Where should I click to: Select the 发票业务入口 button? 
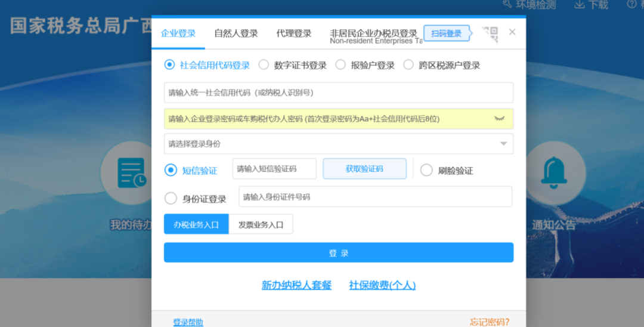261,225
